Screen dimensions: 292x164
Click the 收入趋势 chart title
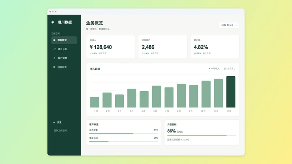pyautogui.click(x=95, y=69)
